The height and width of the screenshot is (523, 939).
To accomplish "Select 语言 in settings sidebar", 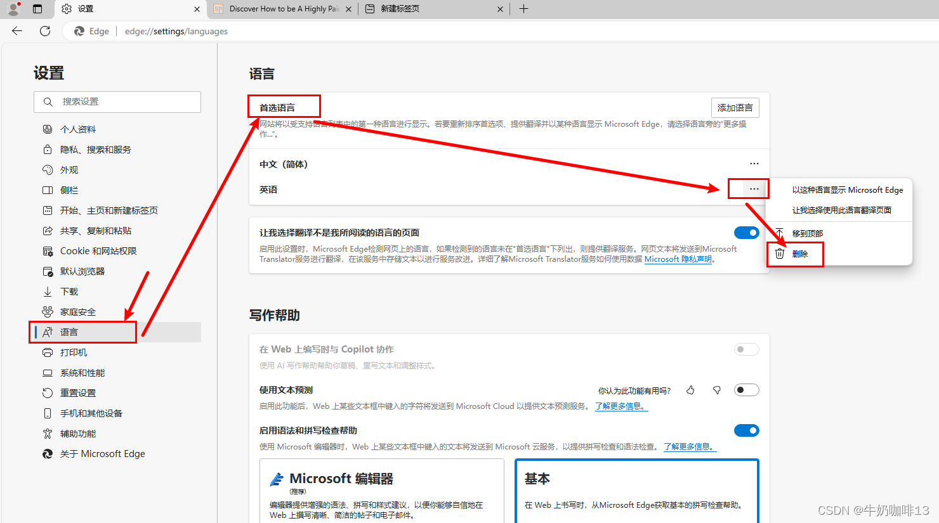I will click(117, 332).
